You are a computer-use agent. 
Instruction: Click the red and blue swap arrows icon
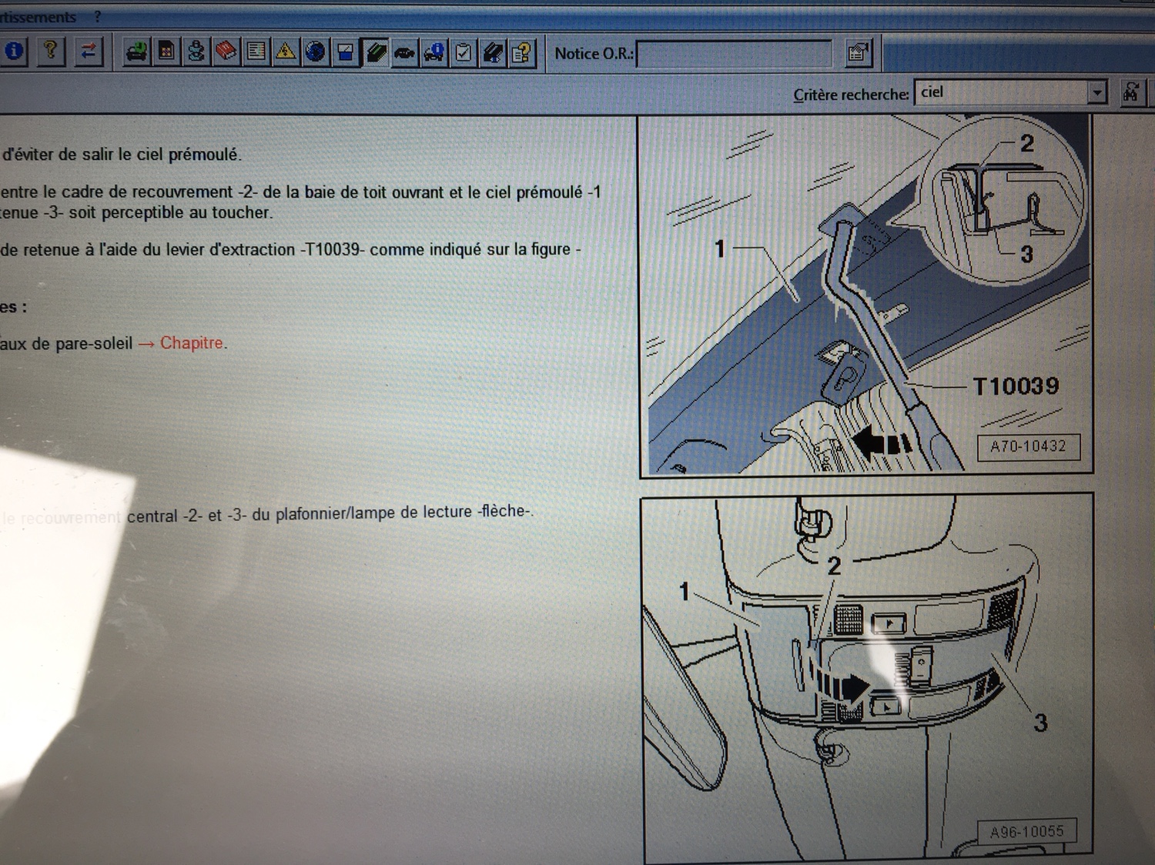[x=89, y=52]
